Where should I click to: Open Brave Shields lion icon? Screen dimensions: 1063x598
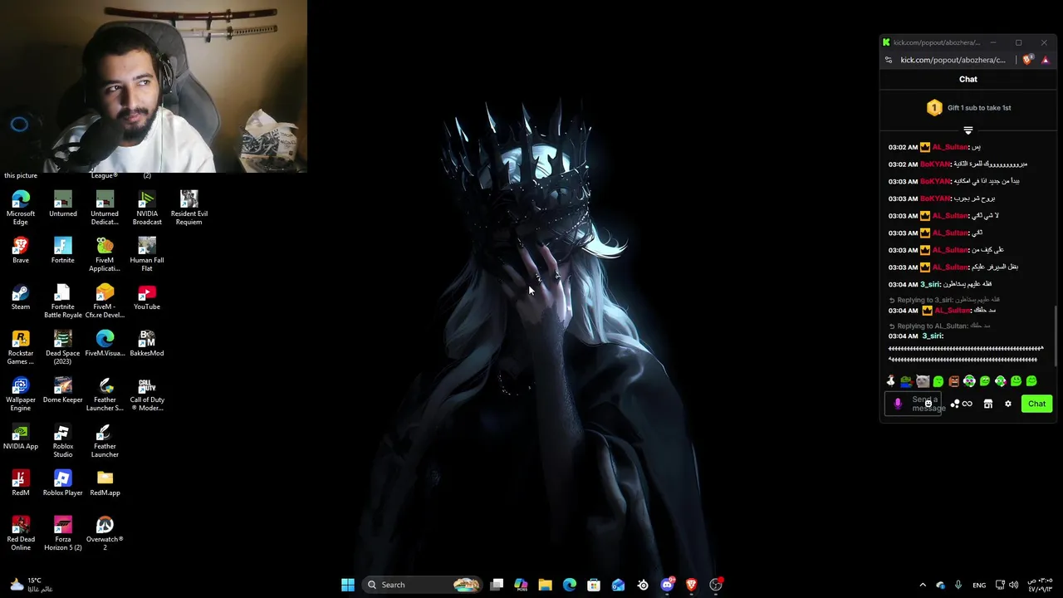tap(1027, 60)
